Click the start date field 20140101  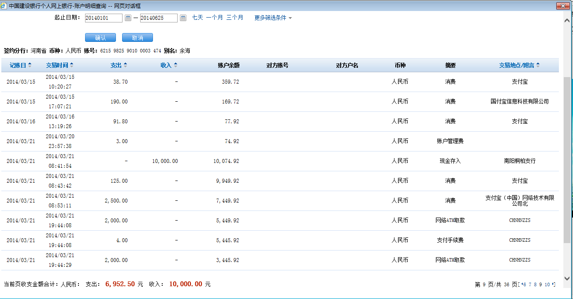coord(104,18)
